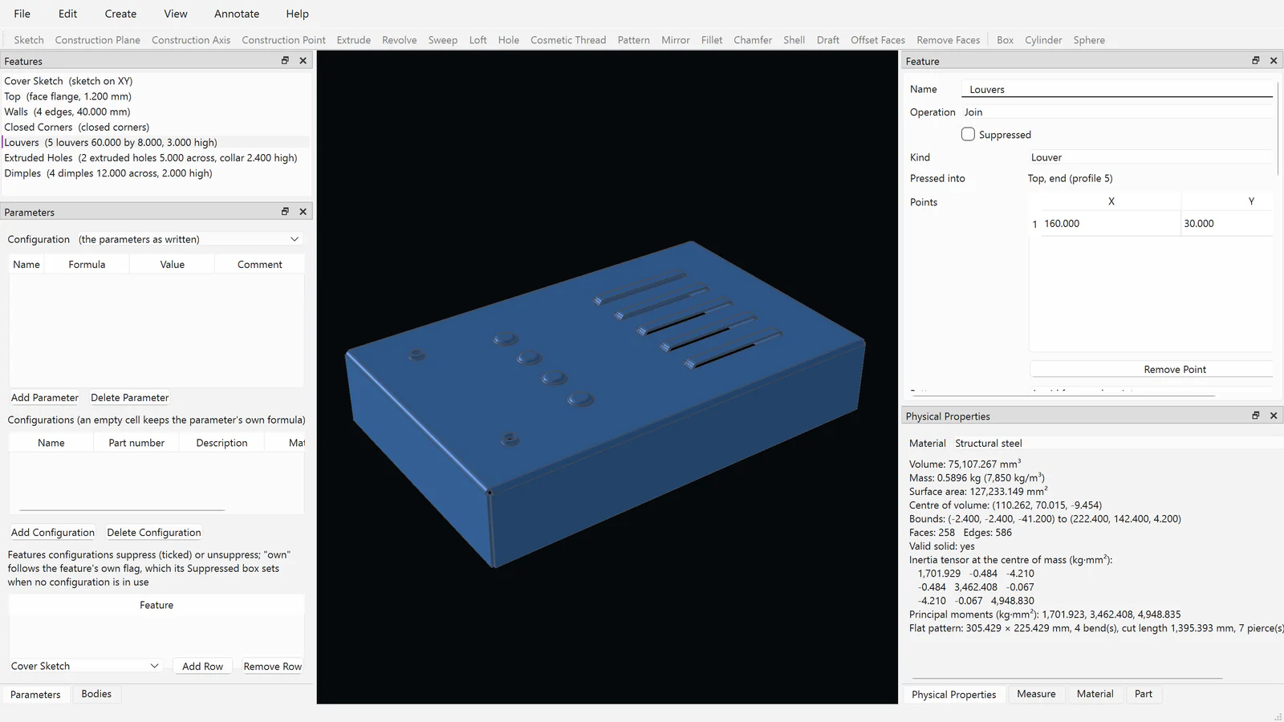1284x722 pixels.
Task: Close the Physical Properties panel
Action: point(1274,416)
